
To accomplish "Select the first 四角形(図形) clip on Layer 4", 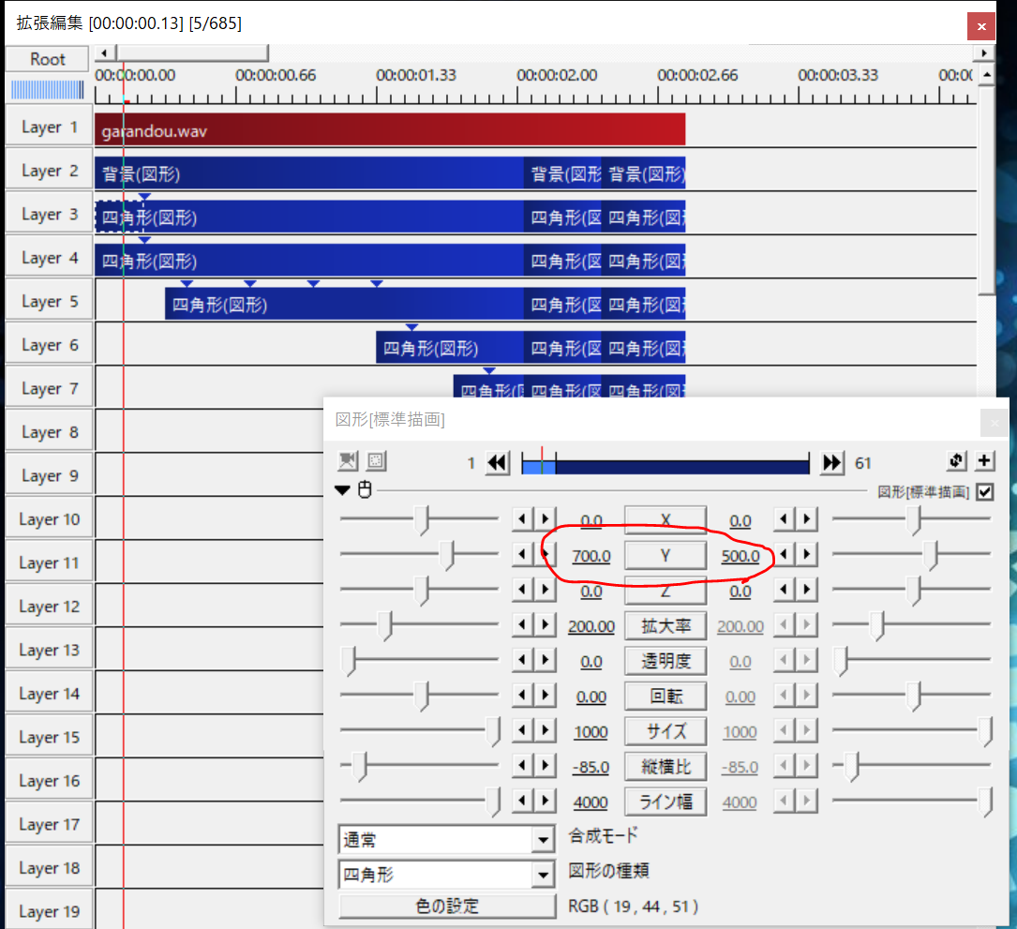I will coord(308,261).
